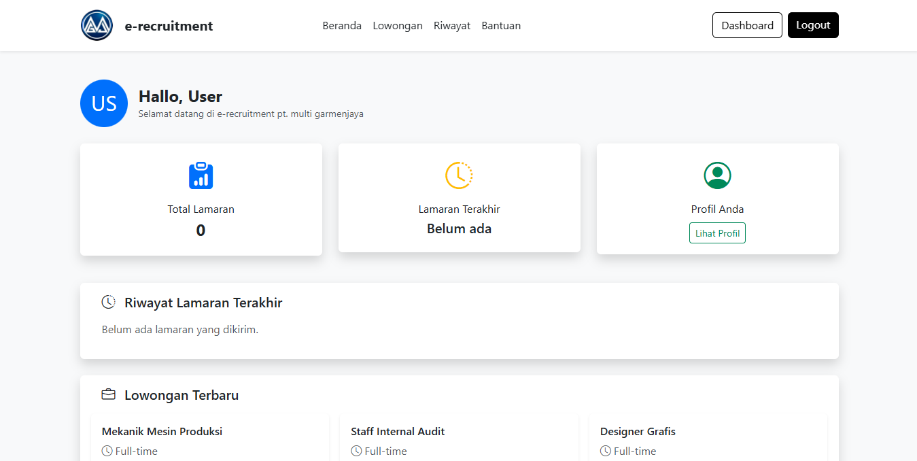Open profile via Lihat Profil
917x461 pixels.
[717, 233]
